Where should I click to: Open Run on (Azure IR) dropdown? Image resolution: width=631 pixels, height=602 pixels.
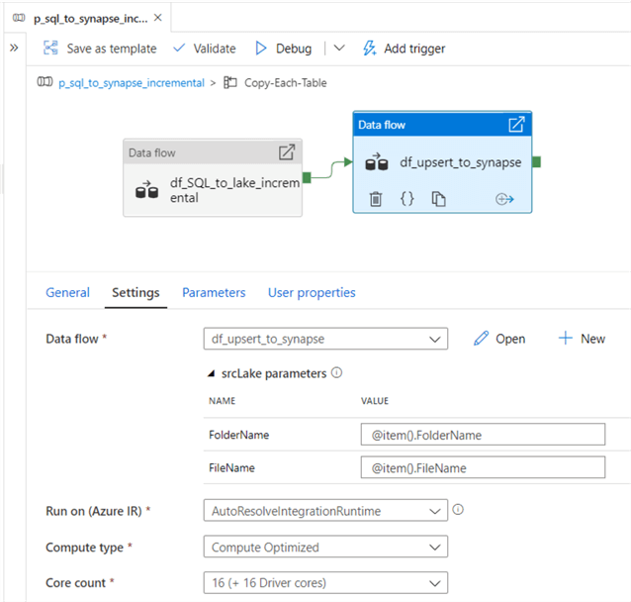point(325,511)
